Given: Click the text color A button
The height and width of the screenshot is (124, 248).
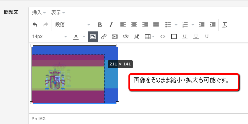Looking at the screenshot, I should pyautogui.click(x=76, y=37).
